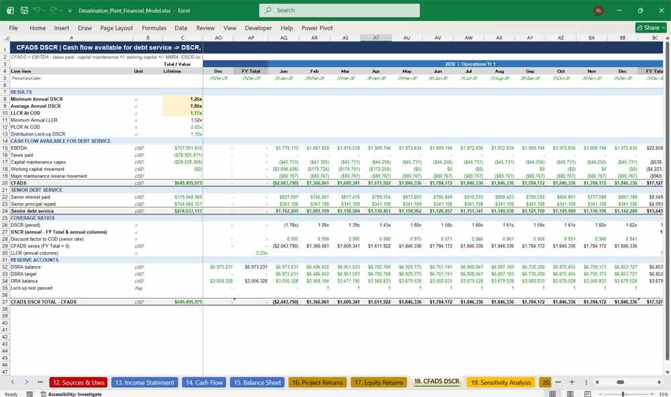Click the Select All corner triangle
Viewport: 671px width, 397px height.
(x=6, y=38)
